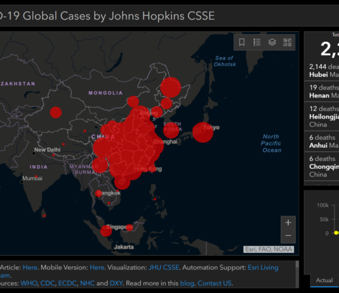Visit the ECDC data source link
Viewport: 339px width, 293px height.
[67, 283]
